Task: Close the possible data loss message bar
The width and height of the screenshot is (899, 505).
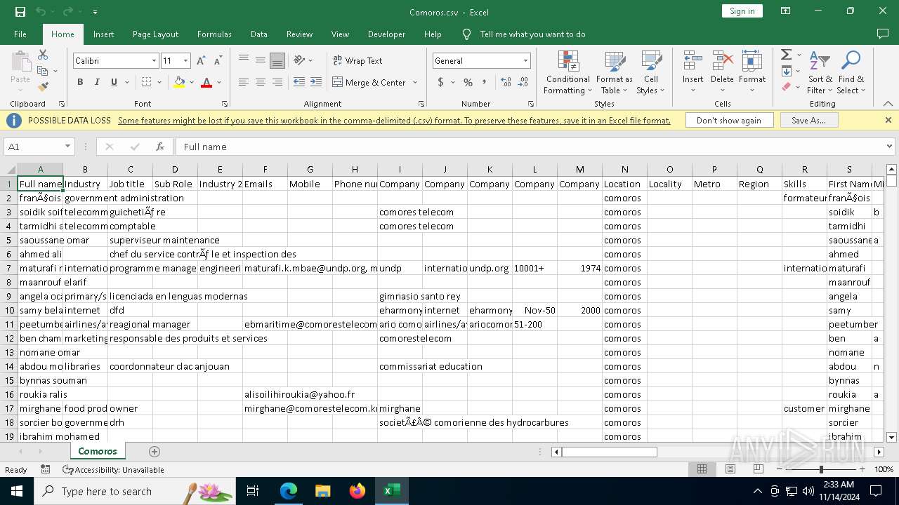Action: pyautogui.click(x=888, y=121)
